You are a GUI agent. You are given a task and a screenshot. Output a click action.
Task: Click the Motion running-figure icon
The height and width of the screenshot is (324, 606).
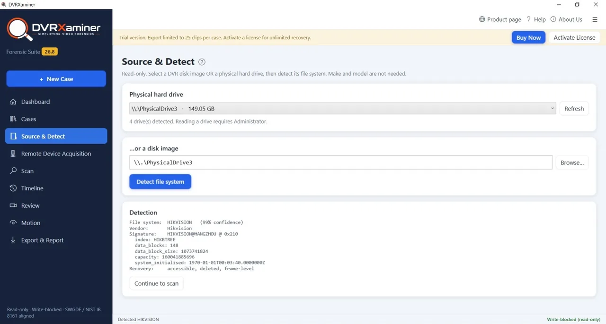(x=13, y=223)
